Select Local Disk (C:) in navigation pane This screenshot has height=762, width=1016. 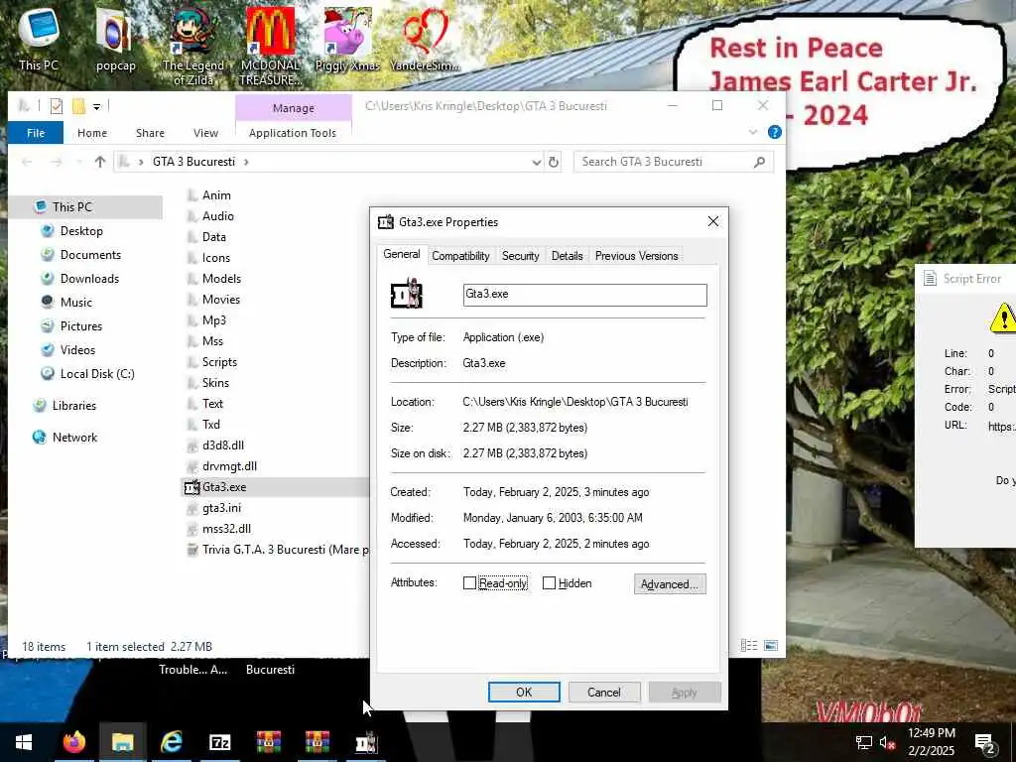(97, 374)
